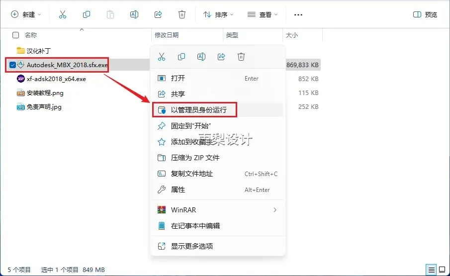Click the xf-adsk2018_x64.exe file icon
Viewport: 450px width, 276px height.
point(21,79)
